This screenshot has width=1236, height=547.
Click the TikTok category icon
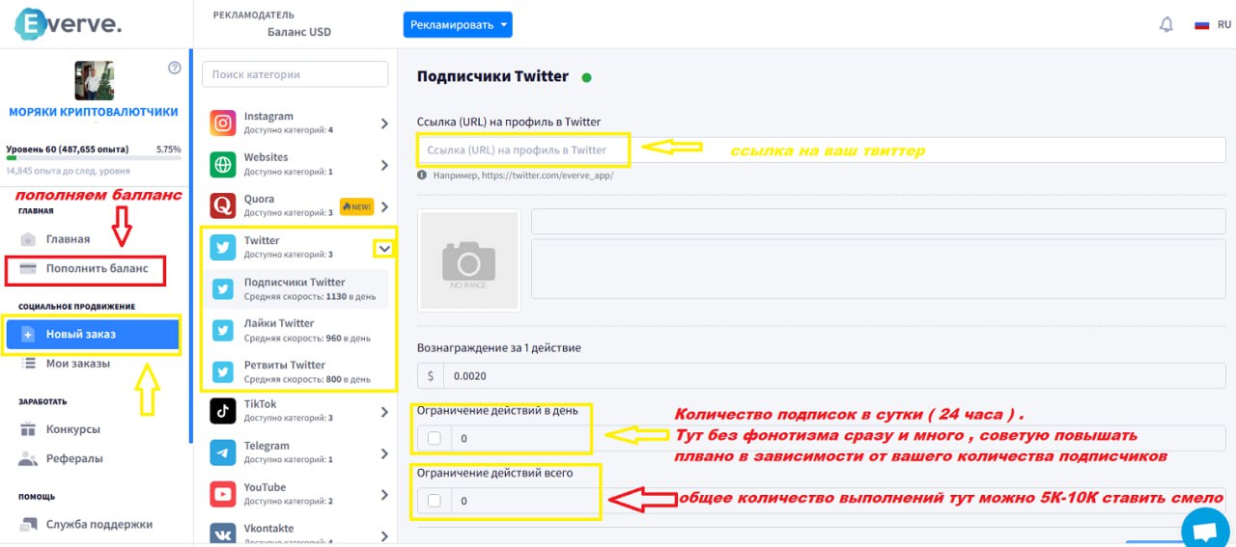coord(223,411)
